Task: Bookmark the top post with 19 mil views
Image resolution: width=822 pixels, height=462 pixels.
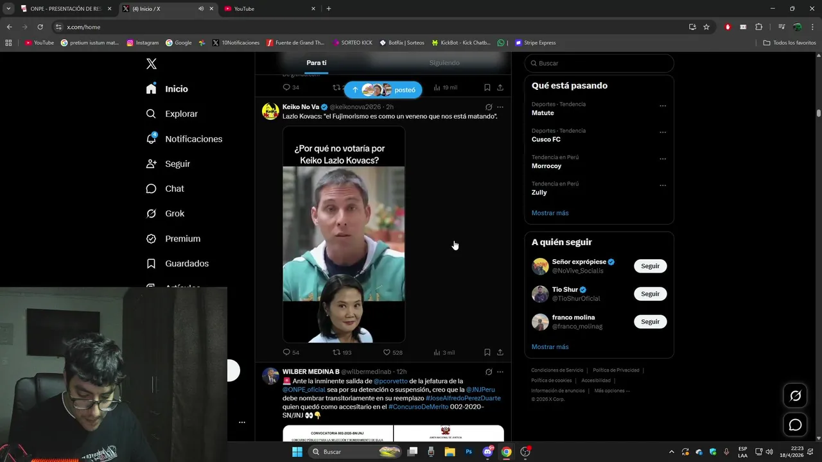Action: (487, 87)
